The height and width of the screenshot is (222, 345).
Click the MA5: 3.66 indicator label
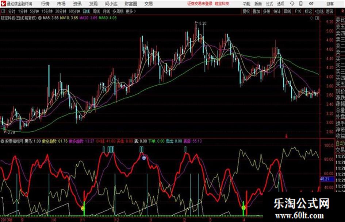click(x=51, y=18)
